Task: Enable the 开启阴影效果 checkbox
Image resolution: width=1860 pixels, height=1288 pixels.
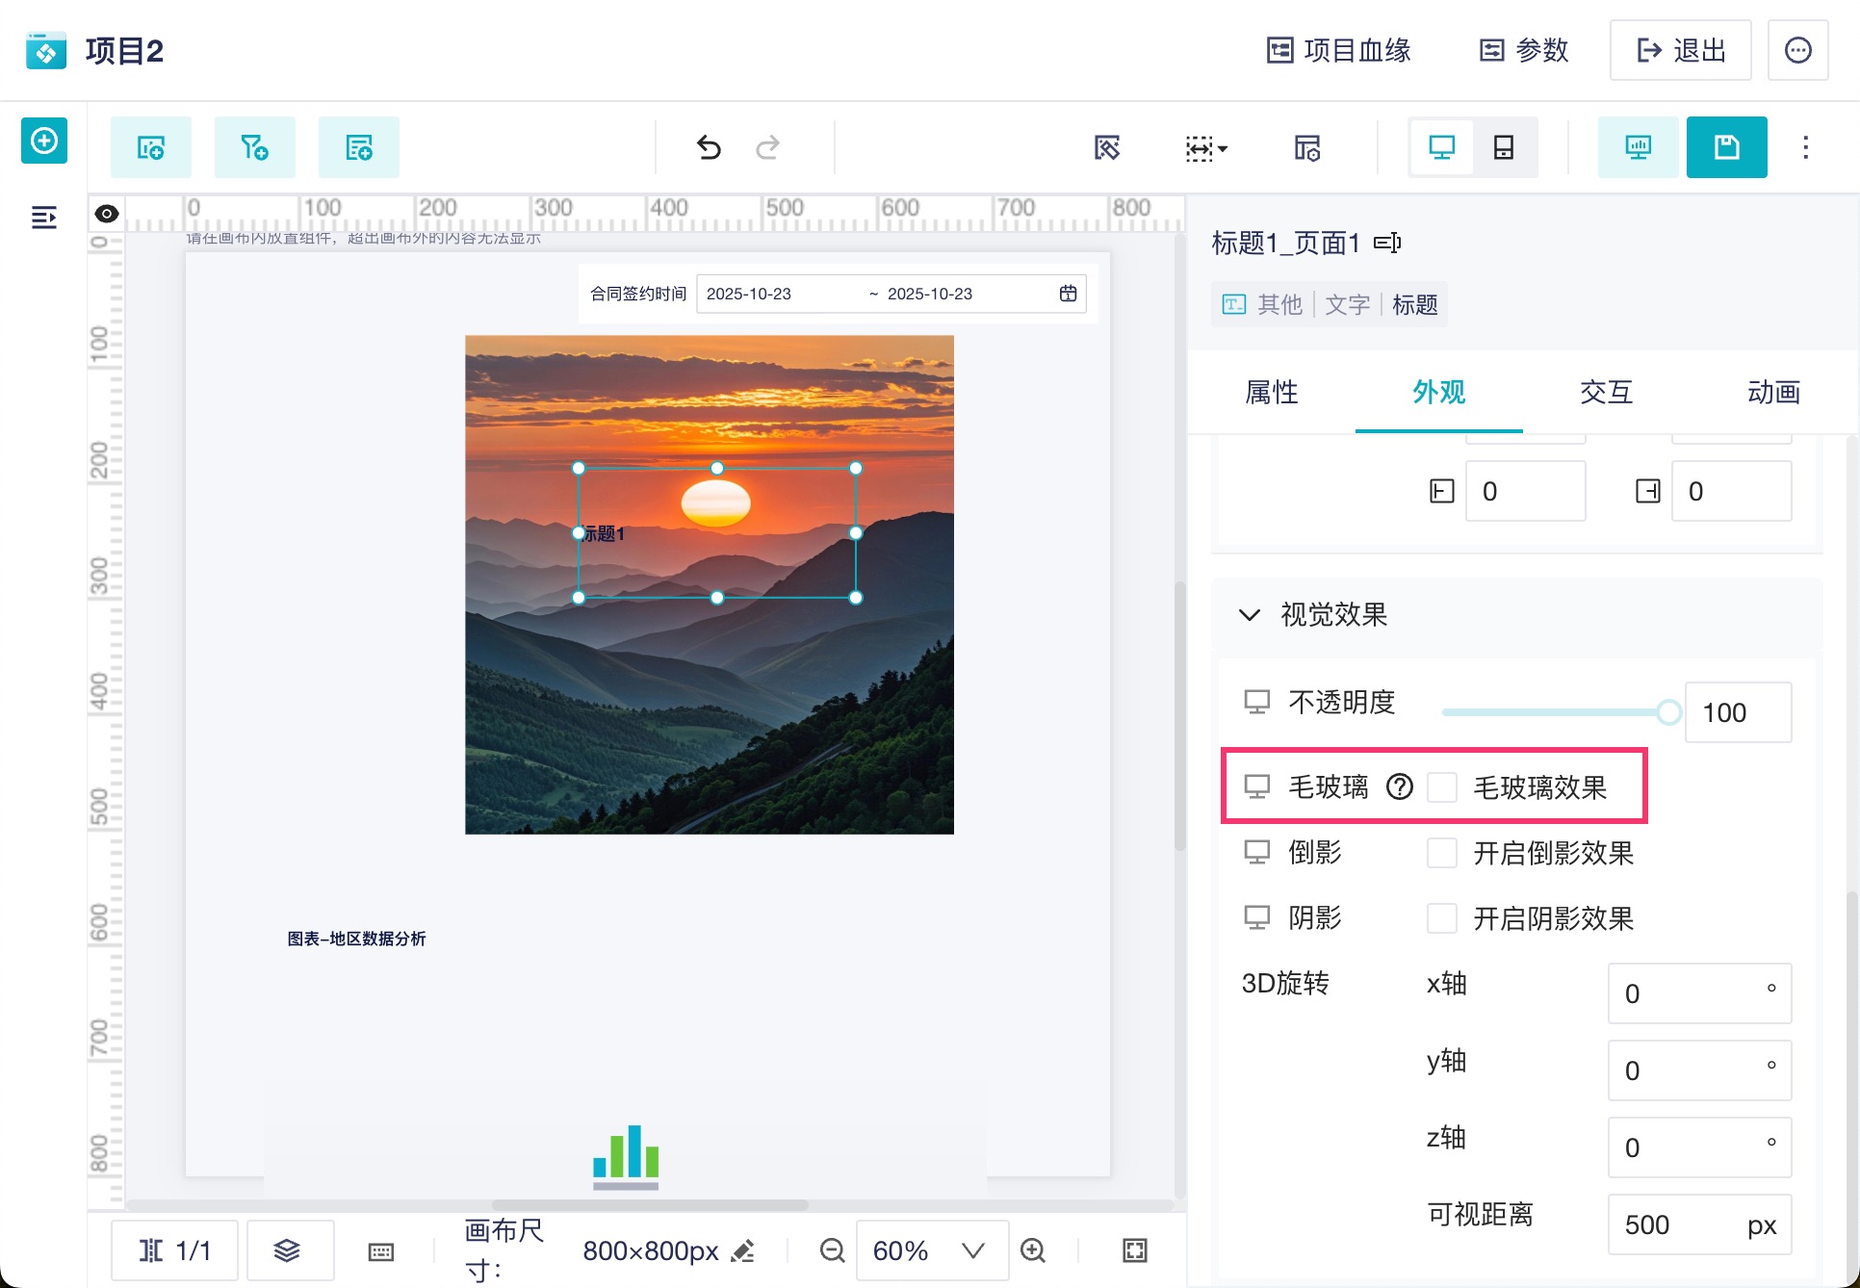Action: coord(1442,918)
